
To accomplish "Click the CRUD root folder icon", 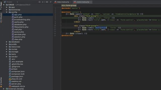I will [7, 5].
